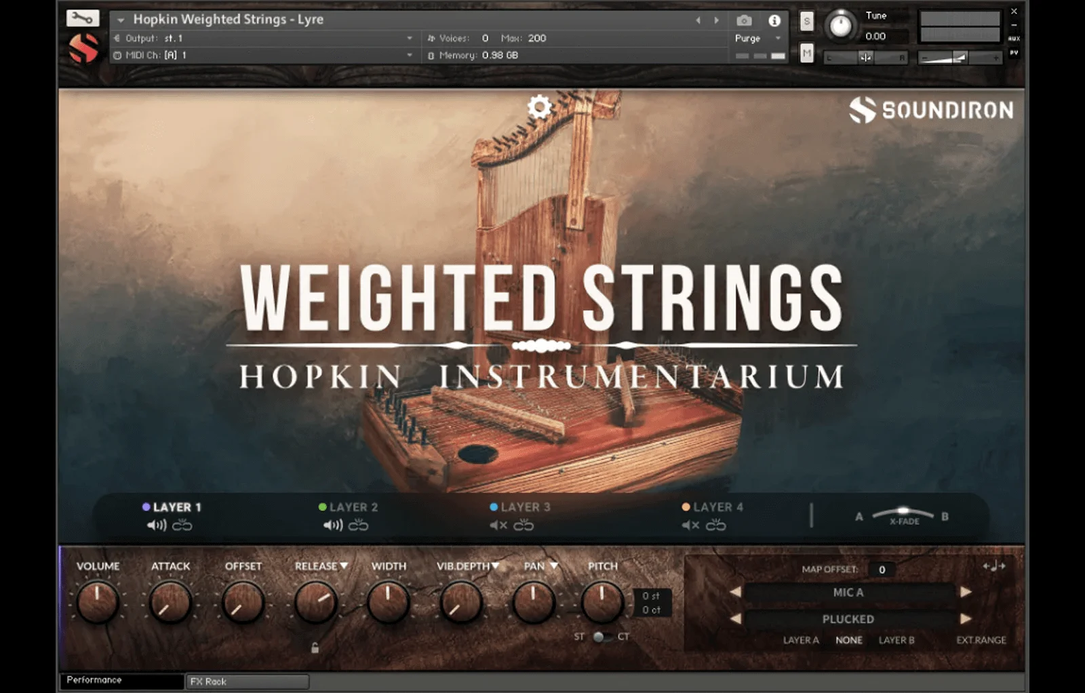Viewport: 1085px width, 693px height.
Task: Unmute Layer 4 with its speaker icon
Action: click(x=690, y=525)
